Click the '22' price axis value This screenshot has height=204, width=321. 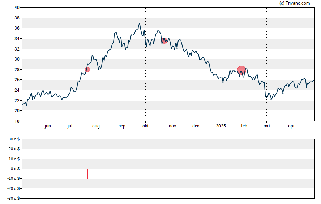tap(17, 101)
